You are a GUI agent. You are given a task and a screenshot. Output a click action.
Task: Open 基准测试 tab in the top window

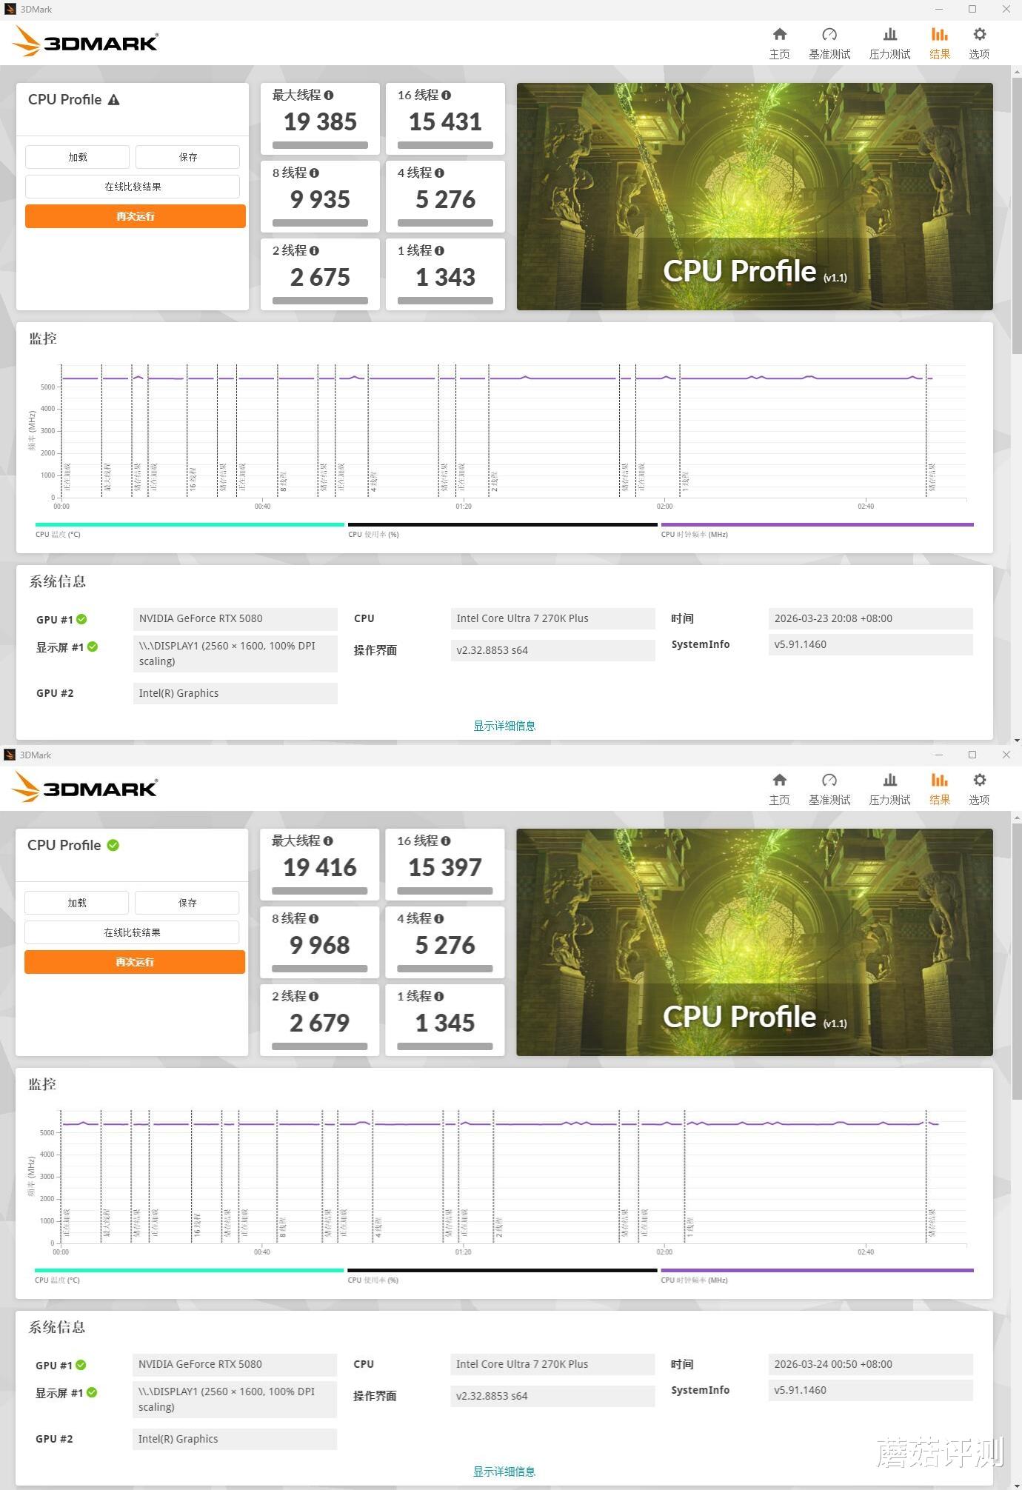(x=829, y=44)
